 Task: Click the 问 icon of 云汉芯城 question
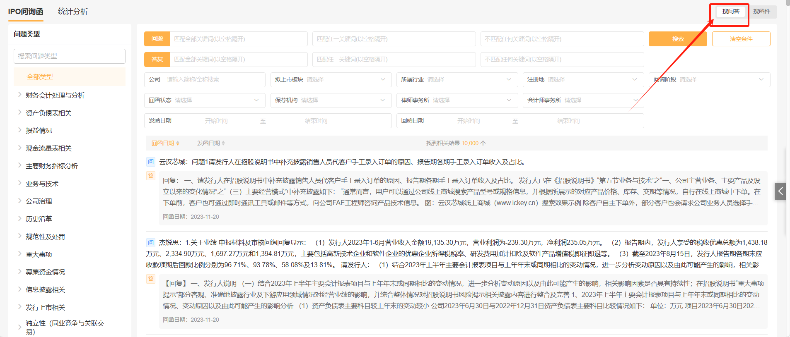tap(151, 162)
